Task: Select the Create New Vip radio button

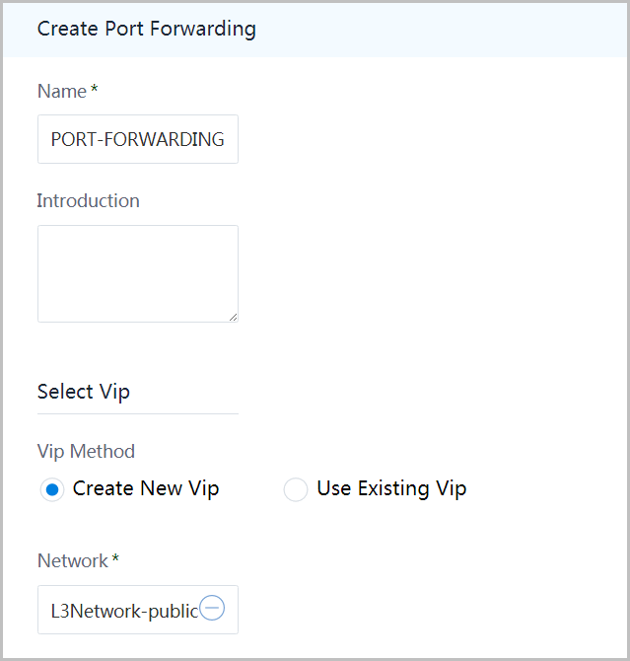Action: coord(52,489)
